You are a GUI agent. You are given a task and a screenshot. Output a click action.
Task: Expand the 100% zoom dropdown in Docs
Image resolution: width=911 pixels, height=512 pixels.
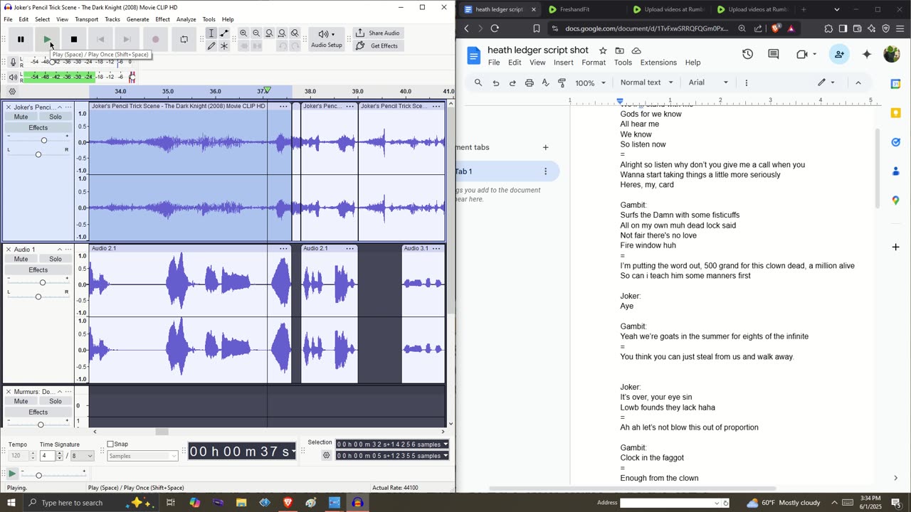(590, 82)
